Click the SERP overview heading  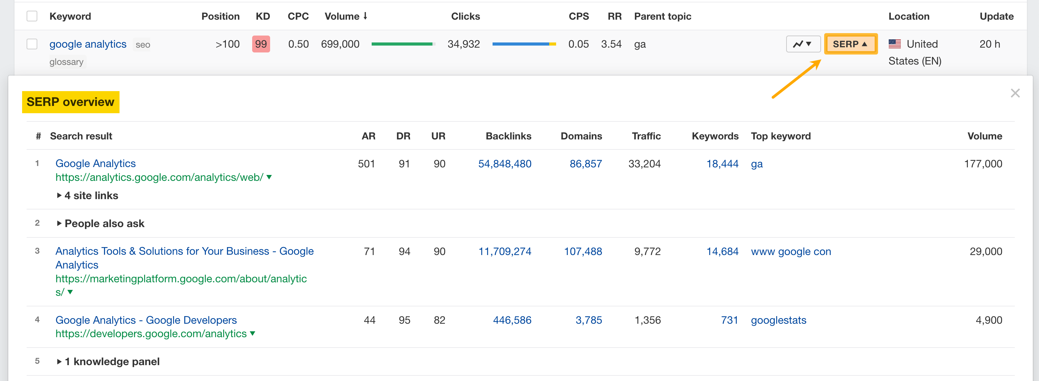(70, 102)
